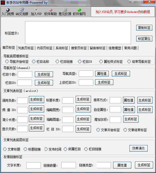This screenshot has width=156, height=173.
Task: Click the 标签显示 text area
Action: pyautogui.click(x=78, y=32)
